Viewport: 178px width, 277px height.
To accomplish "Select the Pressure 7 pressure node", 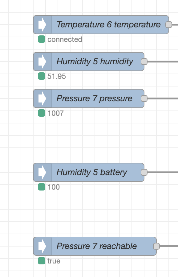I will click(89, 98).
